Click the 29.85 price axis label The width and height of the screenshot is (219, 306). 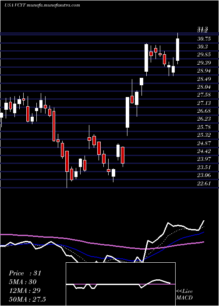(204, 55)
